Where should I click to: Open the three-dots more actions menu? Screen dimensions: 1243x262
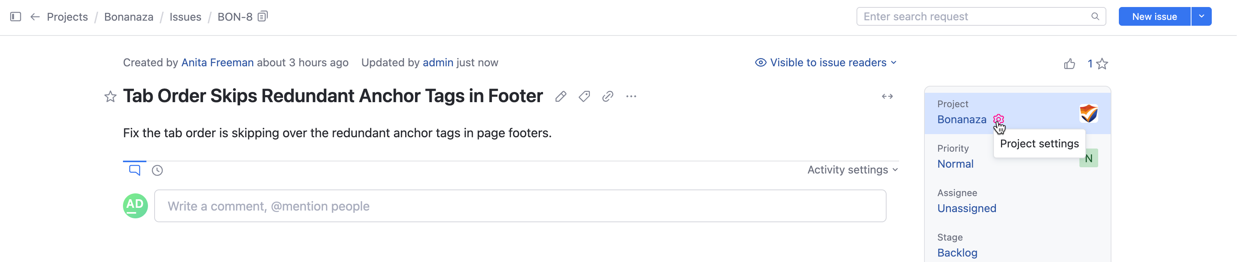coord(631,97)
